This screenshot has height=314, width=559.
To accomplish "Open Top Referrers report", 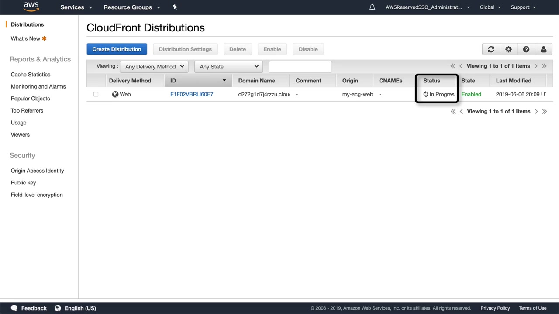I will [27, 110].
